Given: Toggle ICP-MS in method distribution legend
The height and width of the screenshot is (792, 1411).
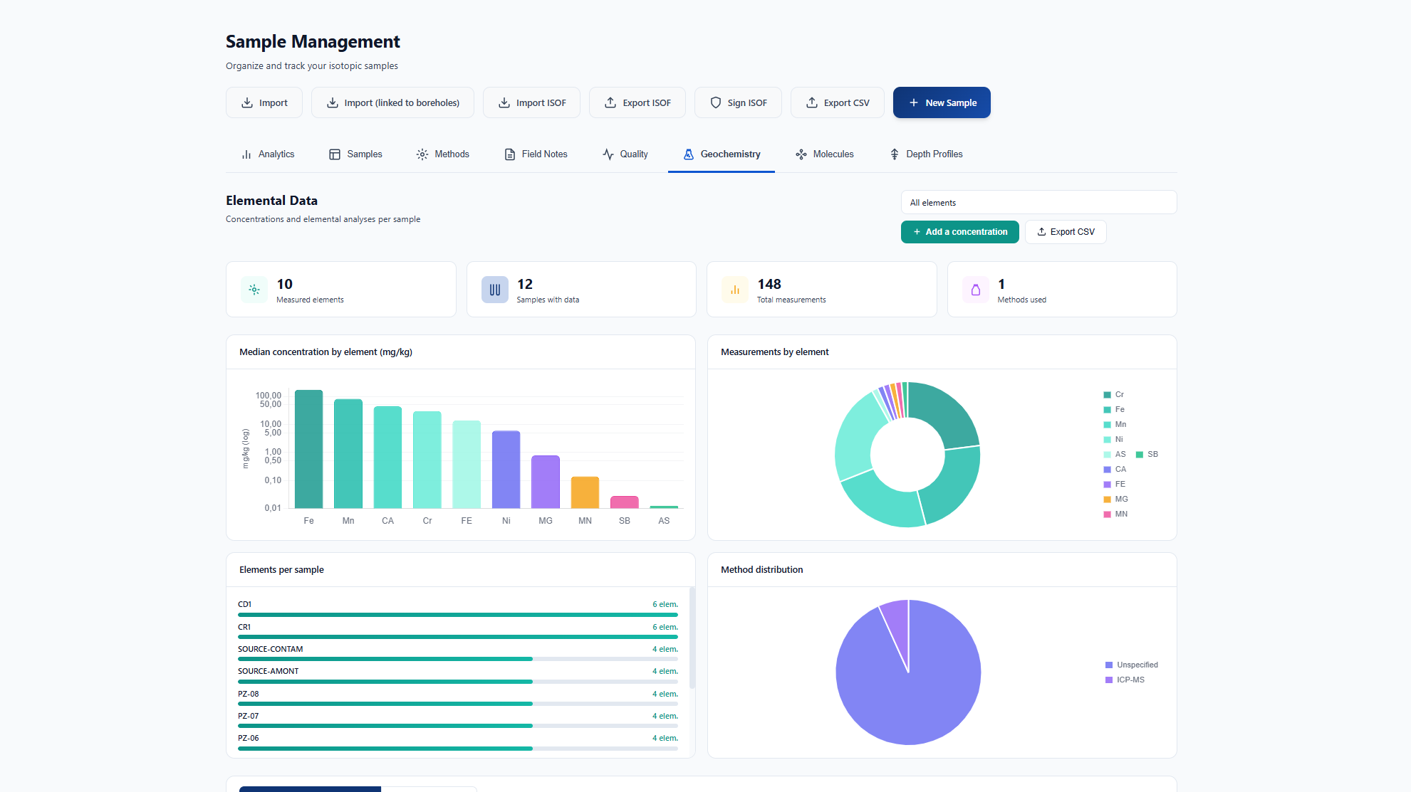Looking at the screenshot, I should [x=1125, y=680].
